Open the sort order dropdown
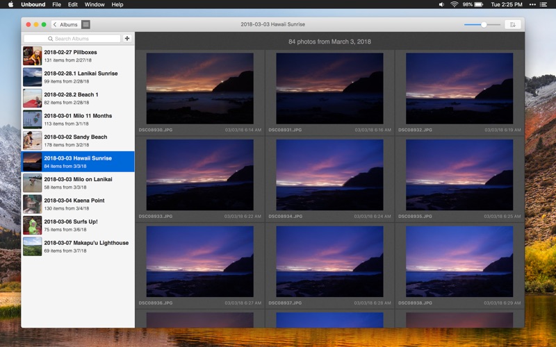 512,24
